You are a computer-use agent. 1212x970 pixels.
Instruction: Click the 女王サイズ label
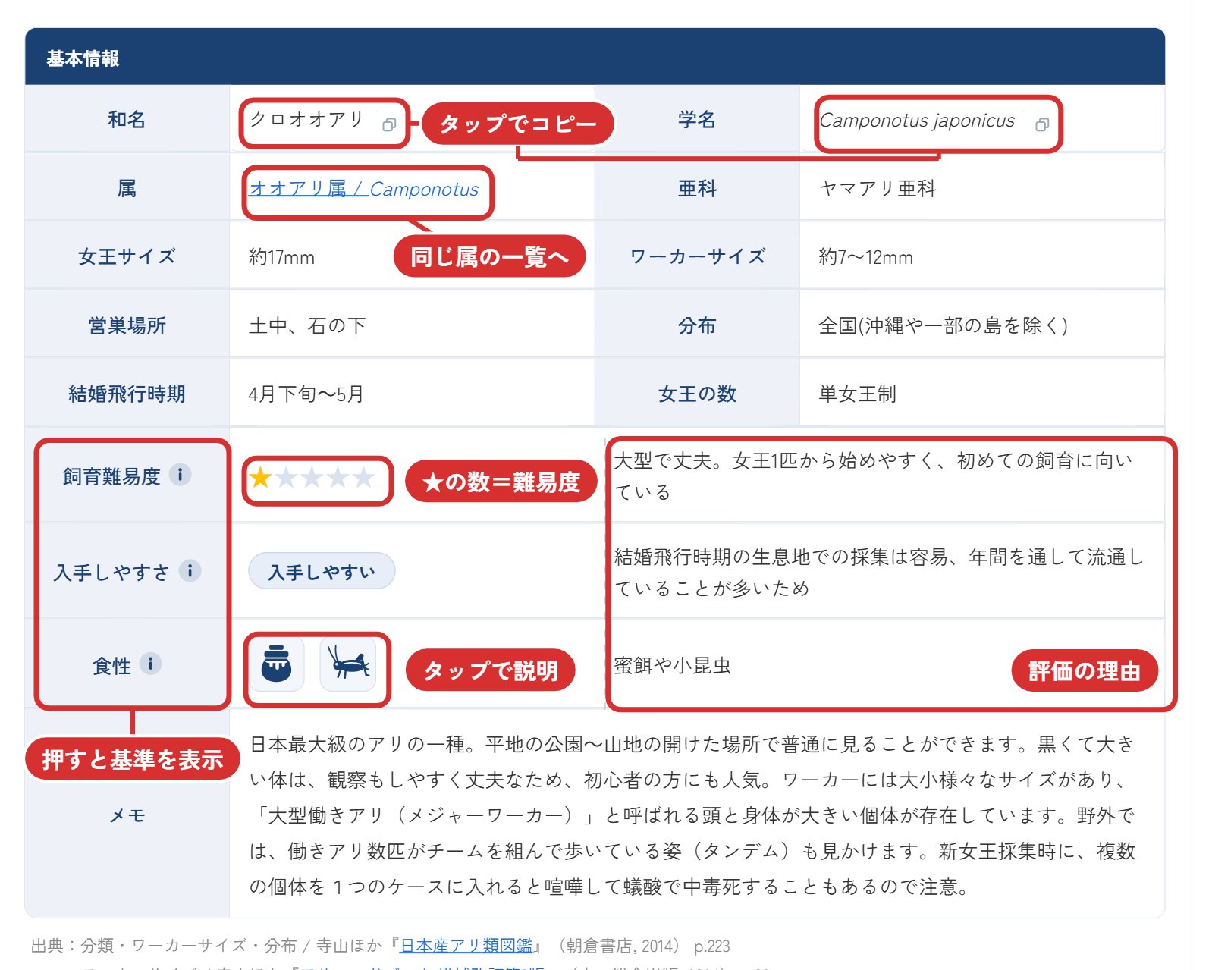[127, 256]
